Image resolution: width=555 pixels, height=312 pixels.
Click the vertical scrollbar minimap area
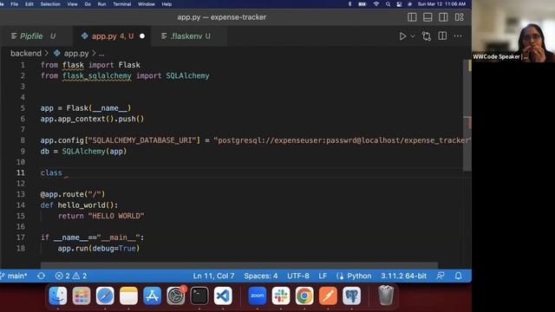coord(467,115)
